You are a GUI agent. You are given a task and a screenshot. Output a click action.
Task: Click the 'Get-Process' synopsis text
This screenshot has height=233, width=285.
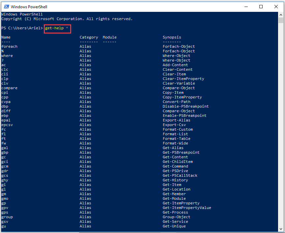coord(175,213)
